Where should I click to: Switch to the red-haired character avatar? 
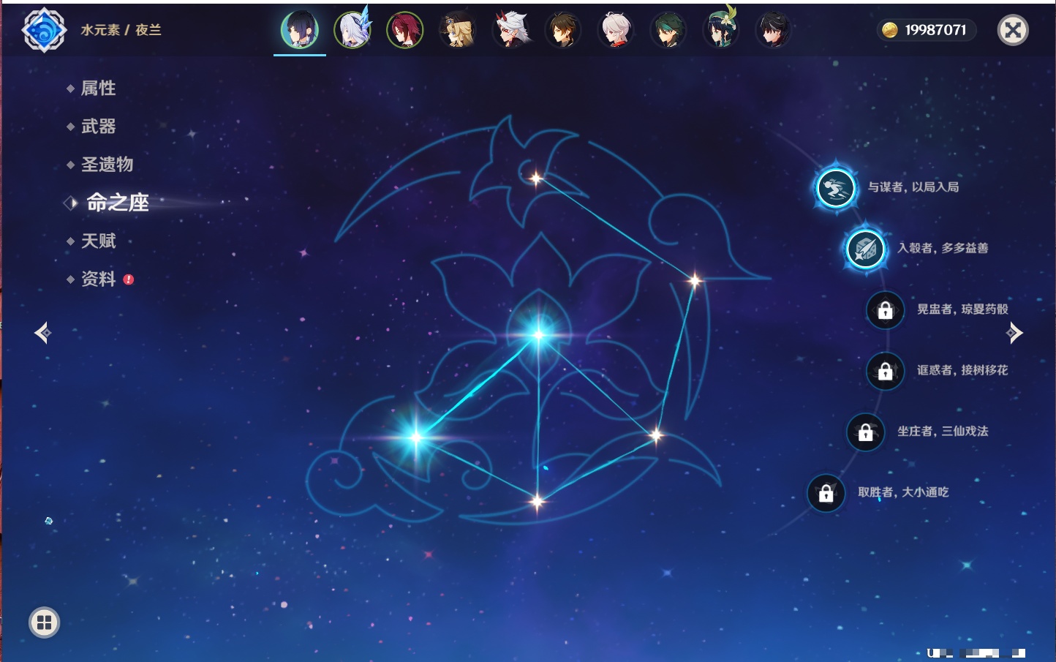(405, 30)
